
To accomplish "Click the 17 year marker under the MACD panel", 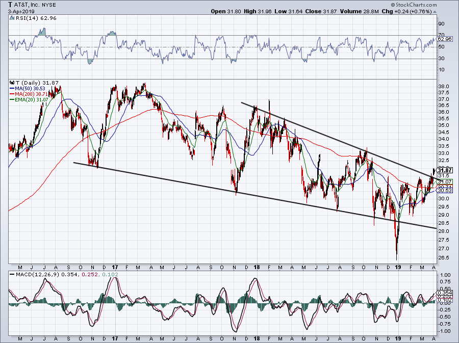I will click(115, 339).
